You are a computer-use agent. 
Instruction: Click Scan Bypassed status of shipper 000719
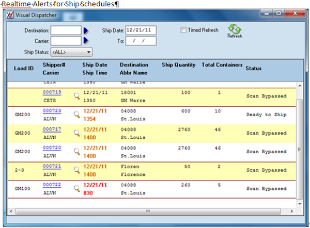pos(266,96)
